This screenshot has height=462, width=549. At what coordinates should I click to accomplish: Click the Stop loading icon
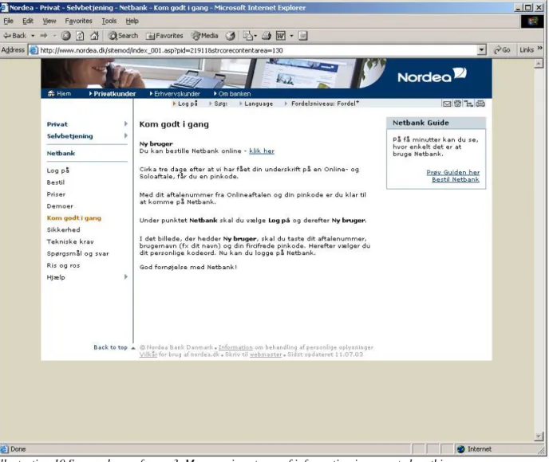click(65, 36)
